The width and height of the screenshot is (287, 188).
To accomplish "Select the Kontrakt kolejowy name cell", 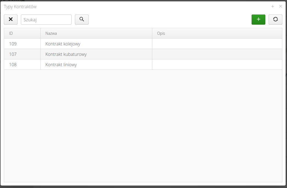I will (x=63, y=44).
